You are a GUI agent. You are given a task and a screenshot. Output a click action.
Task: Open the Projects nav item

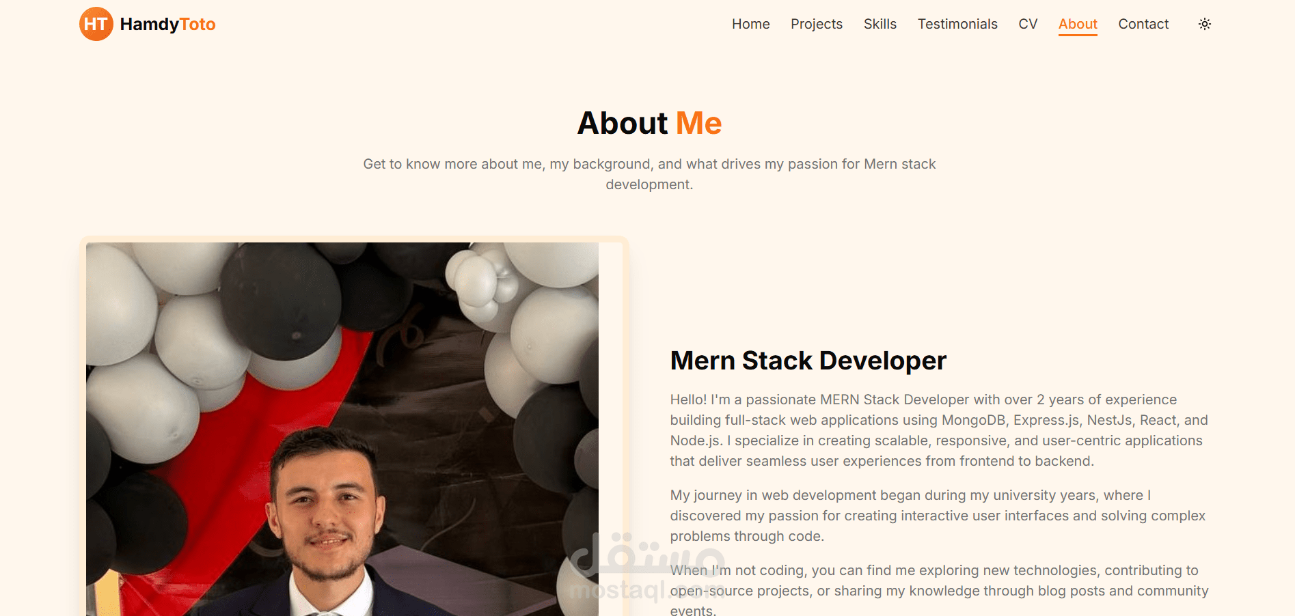pyautogui.click(x=817, y=24)
